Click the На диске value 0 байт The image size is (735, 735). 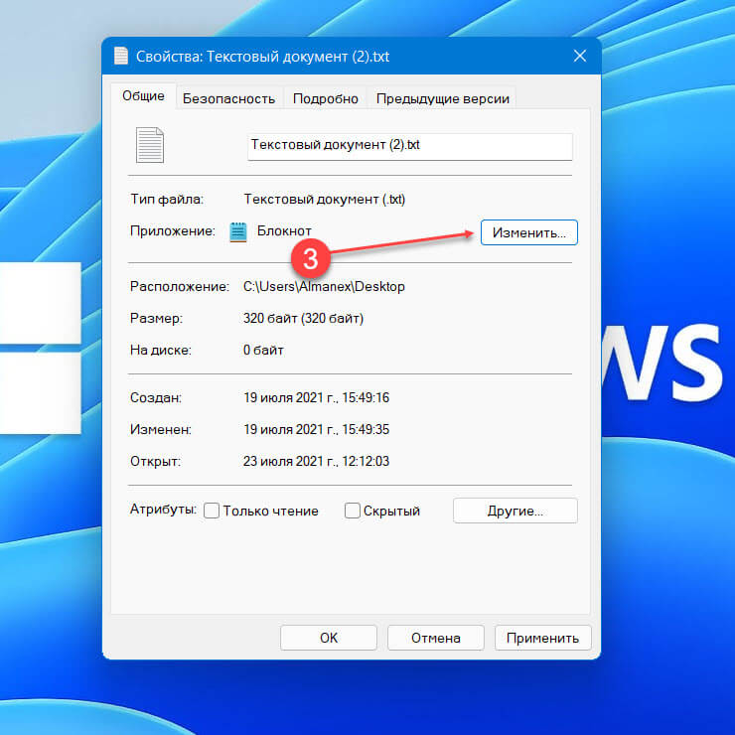pyautogui.click(x=263, y=351)
